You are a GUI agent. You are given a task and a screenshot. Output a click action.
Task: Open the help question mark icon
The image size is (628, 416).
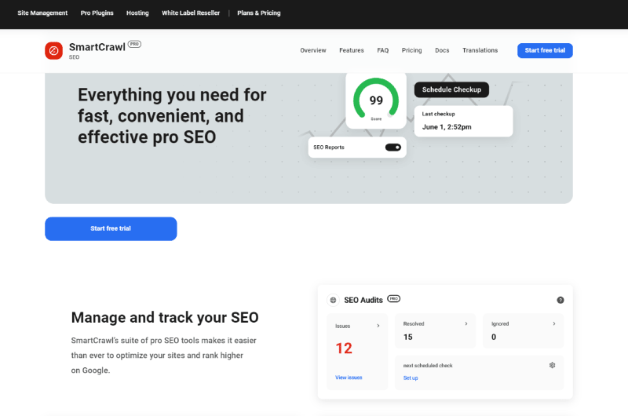pos(560,301)
